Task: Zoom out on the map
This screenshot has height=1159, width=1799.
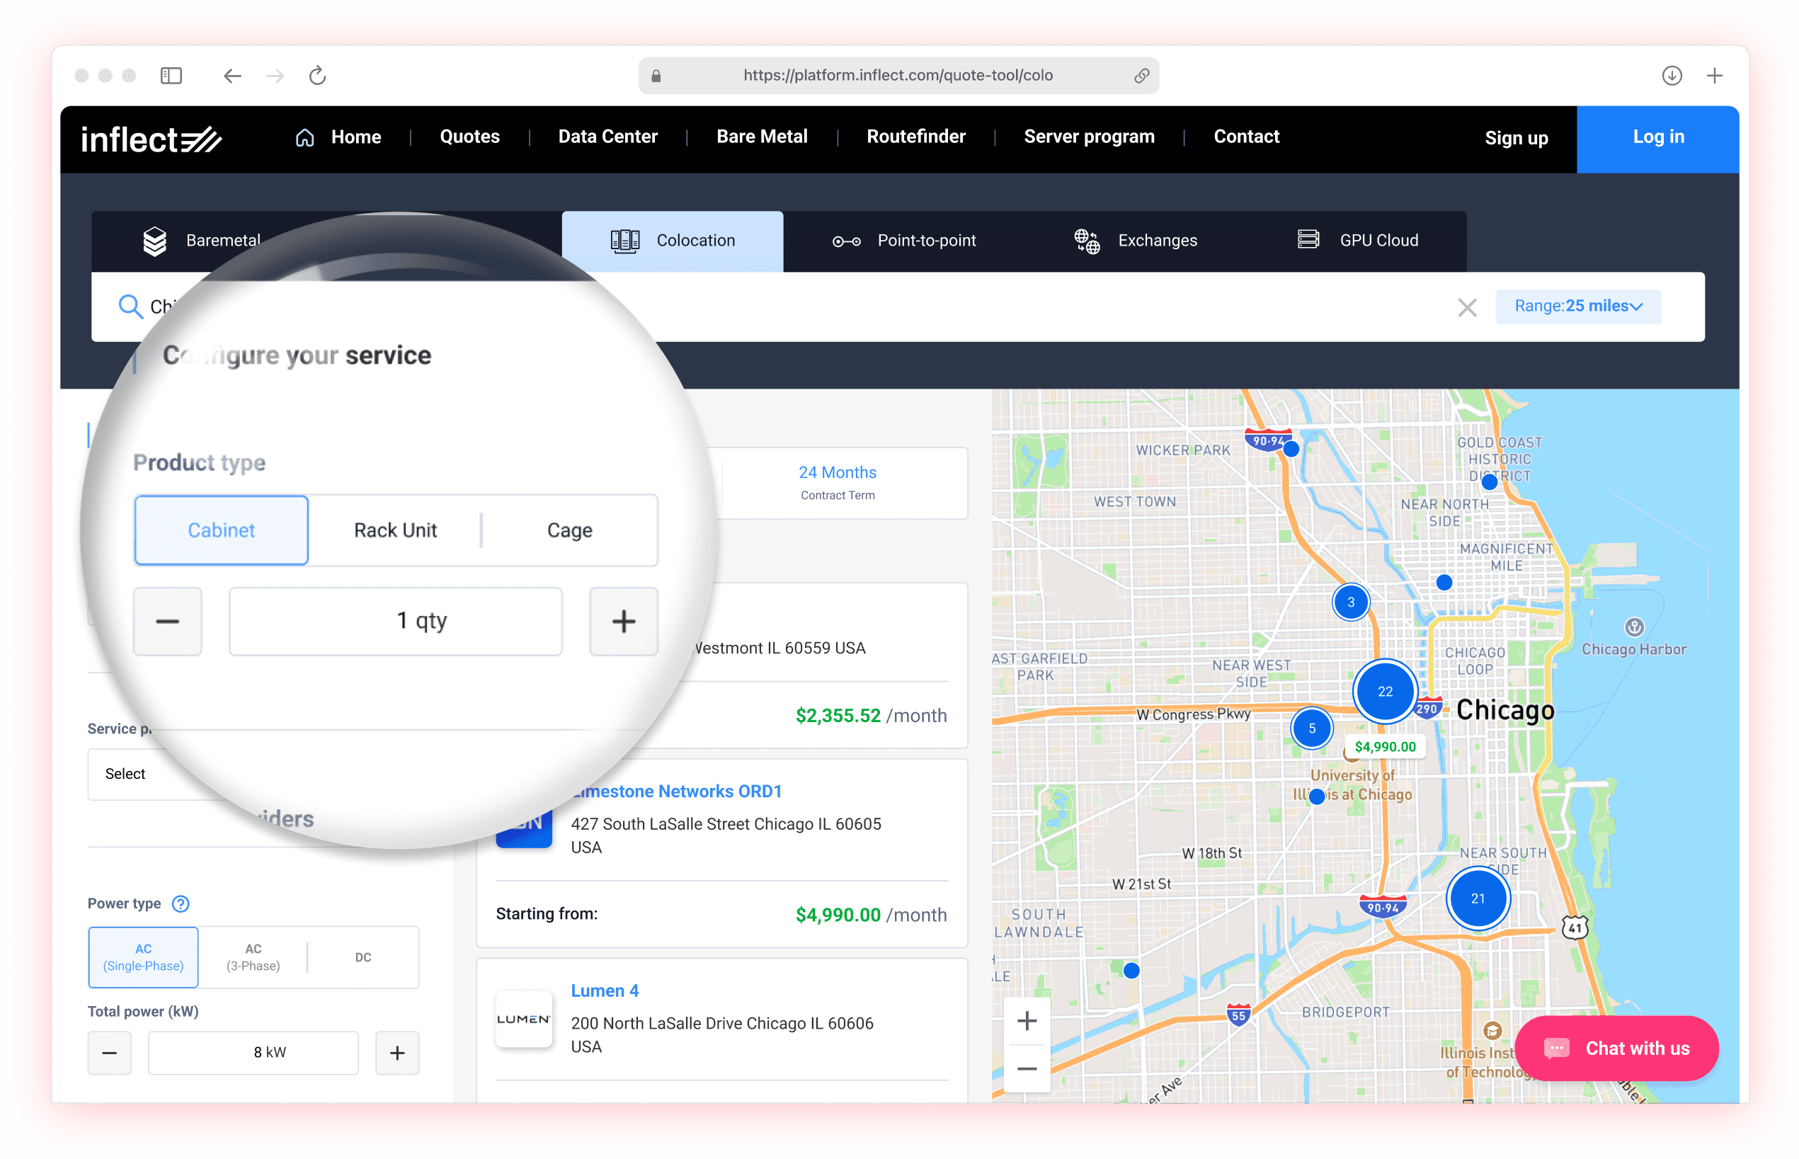Action: pos(1027,1068)
